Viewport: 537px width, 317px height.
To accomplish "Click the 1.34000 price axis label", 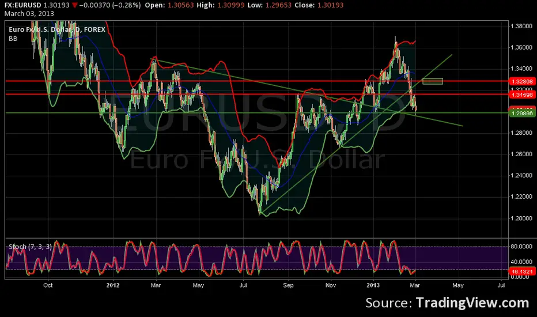I will 521,69.
